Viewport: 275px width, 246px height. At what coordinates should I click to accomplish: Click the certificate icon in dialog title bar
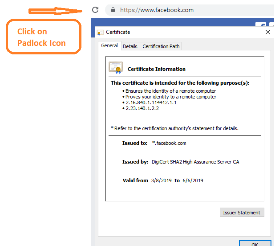coord(100,32)
